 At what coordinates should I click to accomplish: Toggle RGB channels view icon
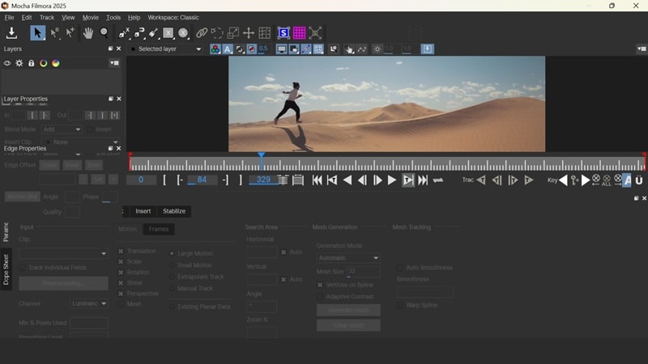[x=215, y=49]
